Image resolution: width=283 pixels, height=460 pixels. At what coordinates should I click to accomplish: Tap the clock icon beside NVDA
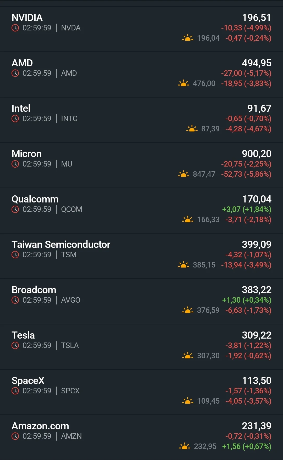15,28
